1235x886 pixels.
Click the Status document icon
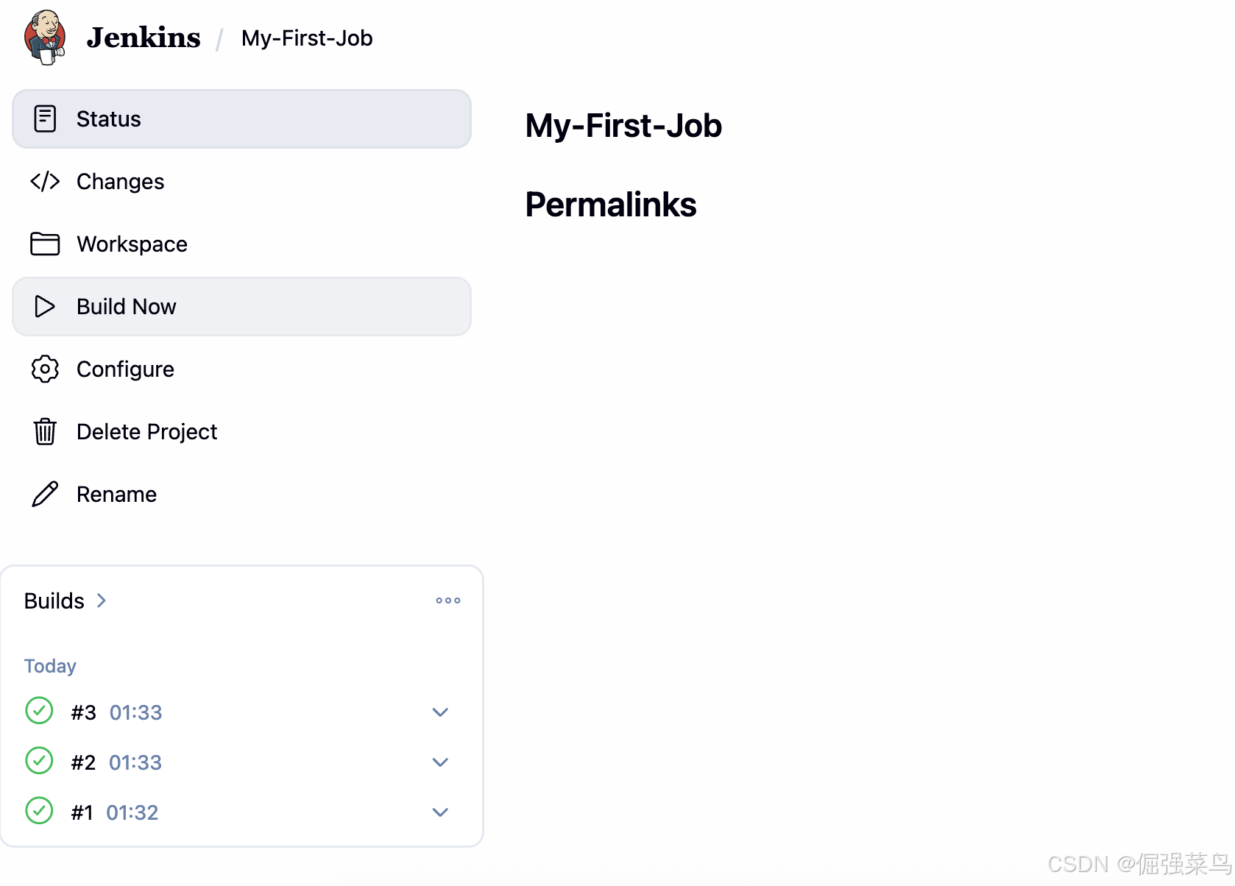[x=45, y=118]
